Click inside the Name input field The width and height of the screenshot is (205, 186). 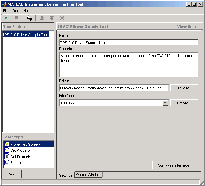tap(129, 43)
